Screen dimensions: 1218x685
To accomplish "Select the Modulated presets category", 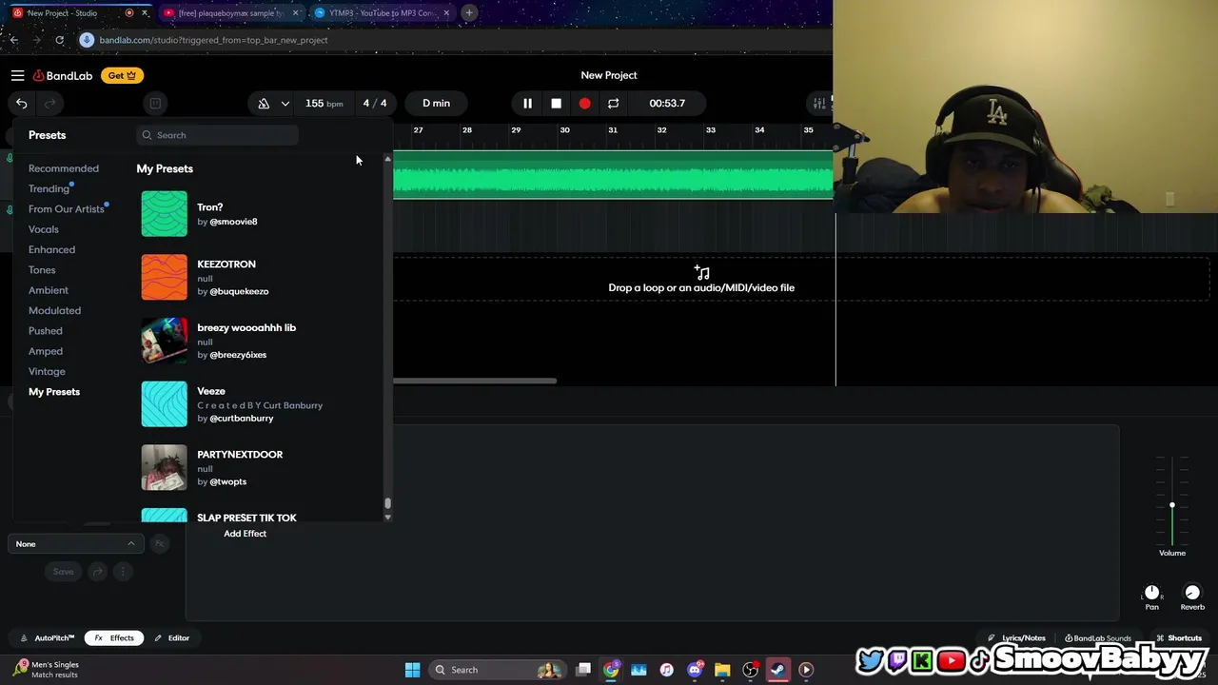I will [54, 310].
